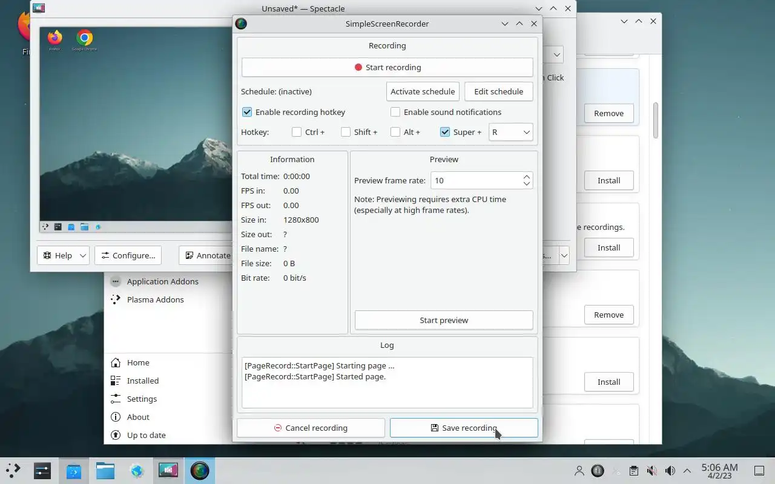This screenshot has height=484, width=775.
Task: Click the Installed grid icon in Discover
Action: (116, 381)
